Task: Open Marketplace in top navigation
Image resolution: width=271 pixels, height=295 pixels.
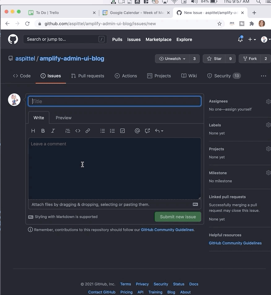Action: point(158,39)
